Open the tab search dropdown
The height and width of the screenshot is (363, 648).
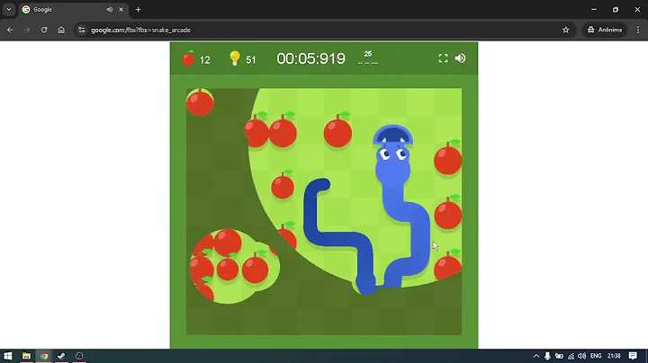[9, 9]
